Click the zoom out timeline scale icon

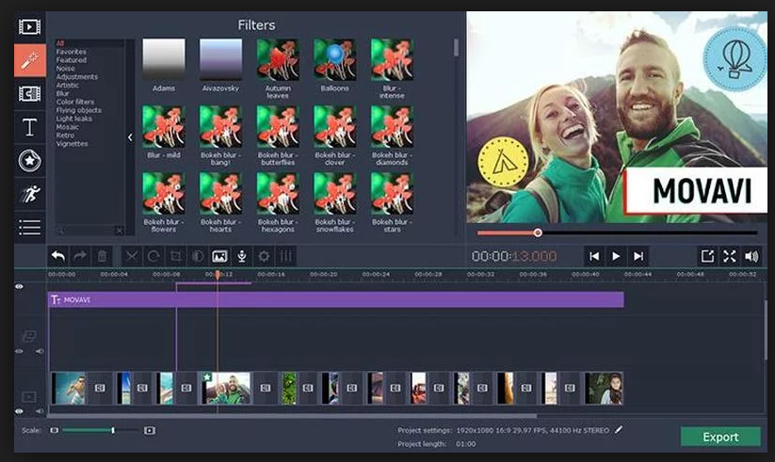55,430
